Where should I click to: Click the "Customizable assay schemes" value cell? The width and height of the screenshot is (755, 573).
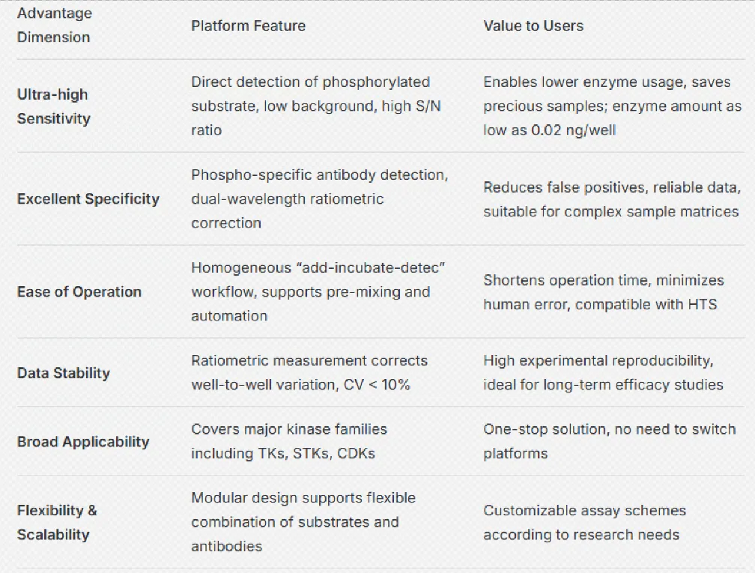coord(584,523)
